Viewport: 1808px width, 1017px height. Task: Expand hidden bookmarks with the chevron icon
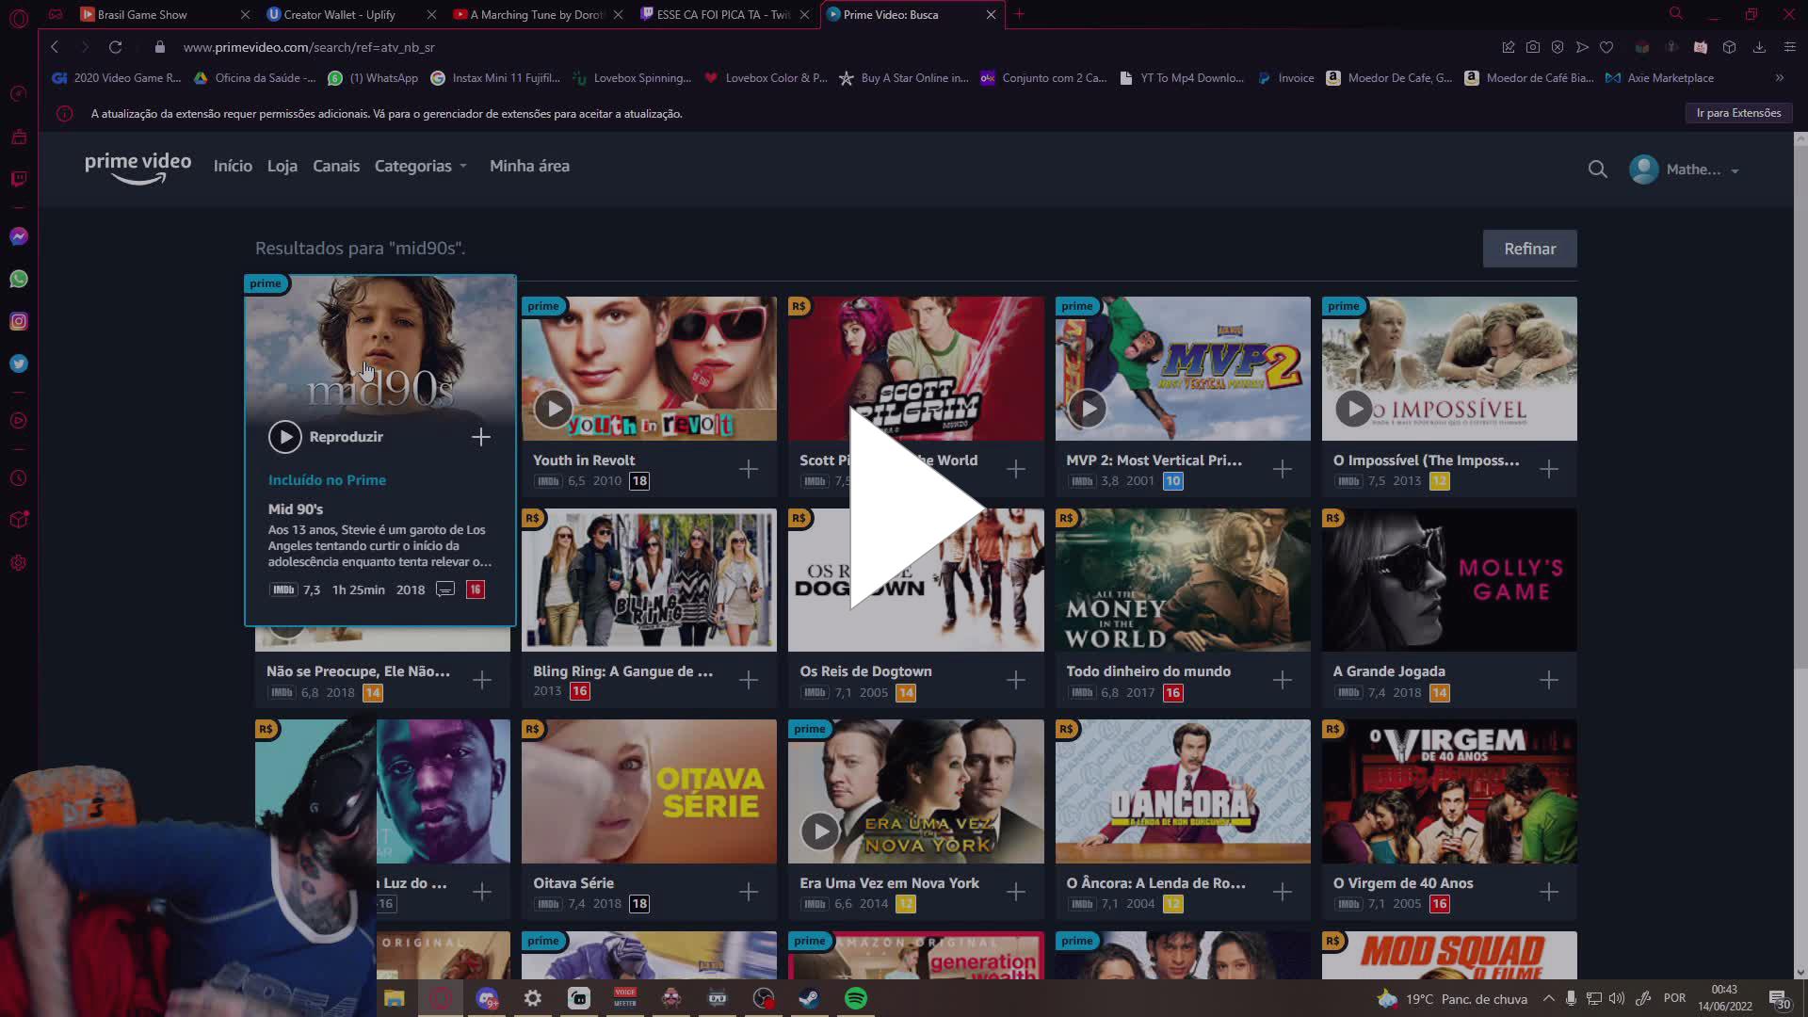1780,78
